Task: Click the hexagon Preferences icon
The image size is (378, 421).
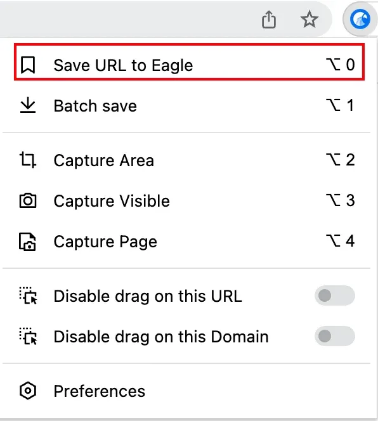Action: 28,391
